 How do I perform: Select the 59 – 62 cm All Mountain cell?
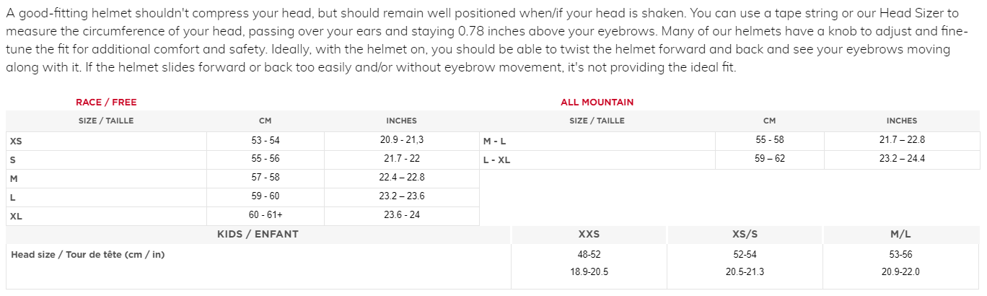(769, 159)
